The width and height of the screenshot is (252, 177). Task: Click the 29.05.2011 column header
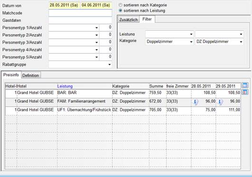pos(225,86)
